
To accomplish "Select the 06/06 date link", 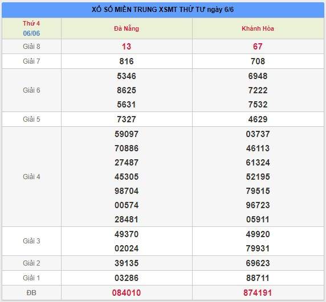I will tap(31, 33).
